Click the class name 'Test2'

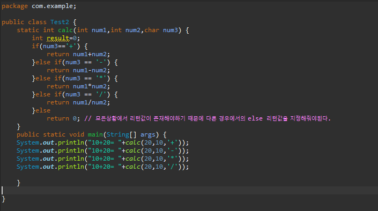pyautogui.click(x=60, y=22)
